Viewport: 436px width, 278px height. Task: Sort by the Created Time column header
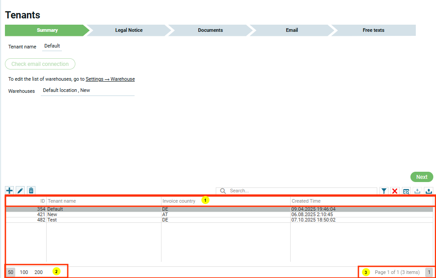tap(306, 201)
